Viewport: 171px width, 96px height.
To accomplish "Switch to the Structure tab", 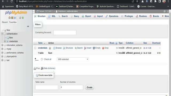I will click(40, 16).
